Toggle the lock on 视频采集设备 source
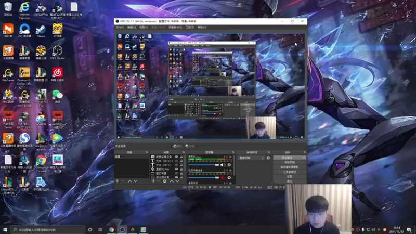 click(181, 157)
